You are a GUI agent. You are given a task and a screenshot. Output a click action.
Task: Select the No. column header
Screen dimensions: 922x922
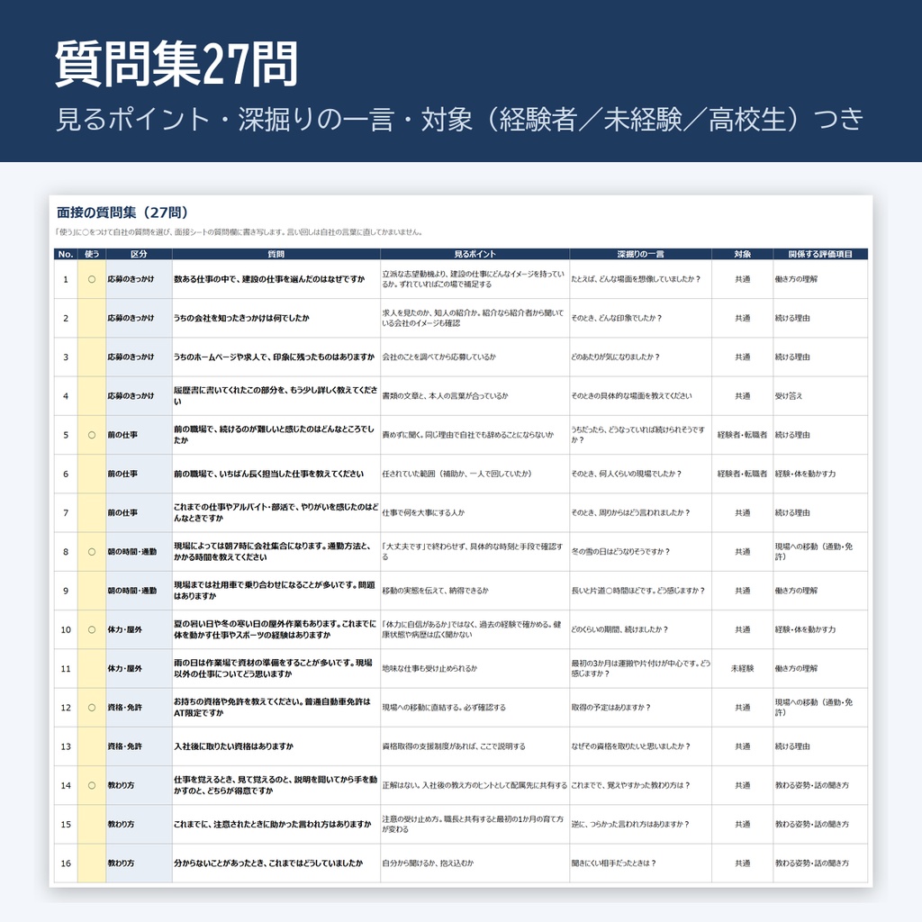tap(66, 254)
